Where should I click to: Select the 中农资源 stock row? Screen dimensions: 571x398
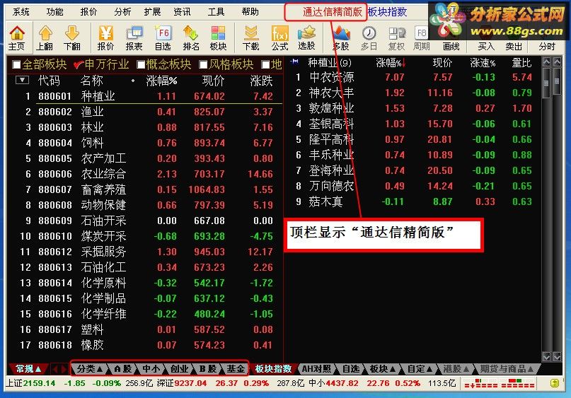[x=414, y=77]
